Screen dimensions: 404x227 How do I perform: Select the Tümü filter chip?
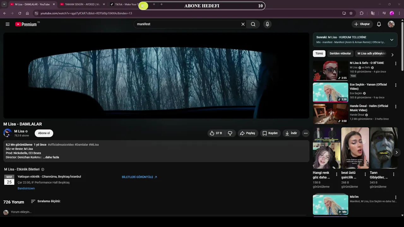tap(319, 54)
